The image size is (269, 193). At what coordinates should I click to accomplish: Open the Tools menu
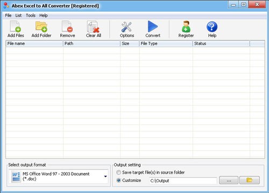[31, 16]
